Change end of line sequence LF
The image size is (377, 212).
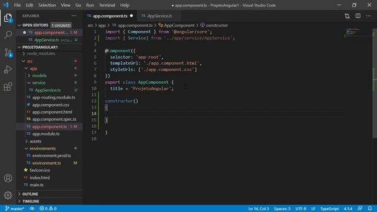point(313,208)
